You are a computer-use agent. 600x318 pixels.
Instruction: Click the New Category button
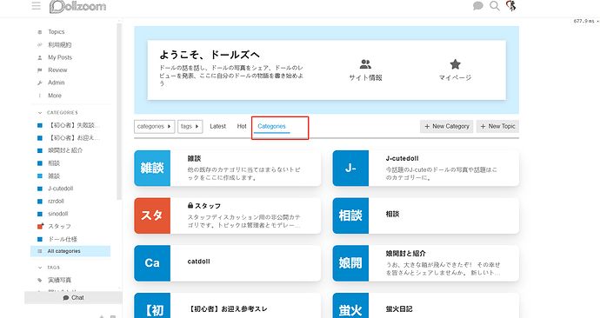(447, 126)
